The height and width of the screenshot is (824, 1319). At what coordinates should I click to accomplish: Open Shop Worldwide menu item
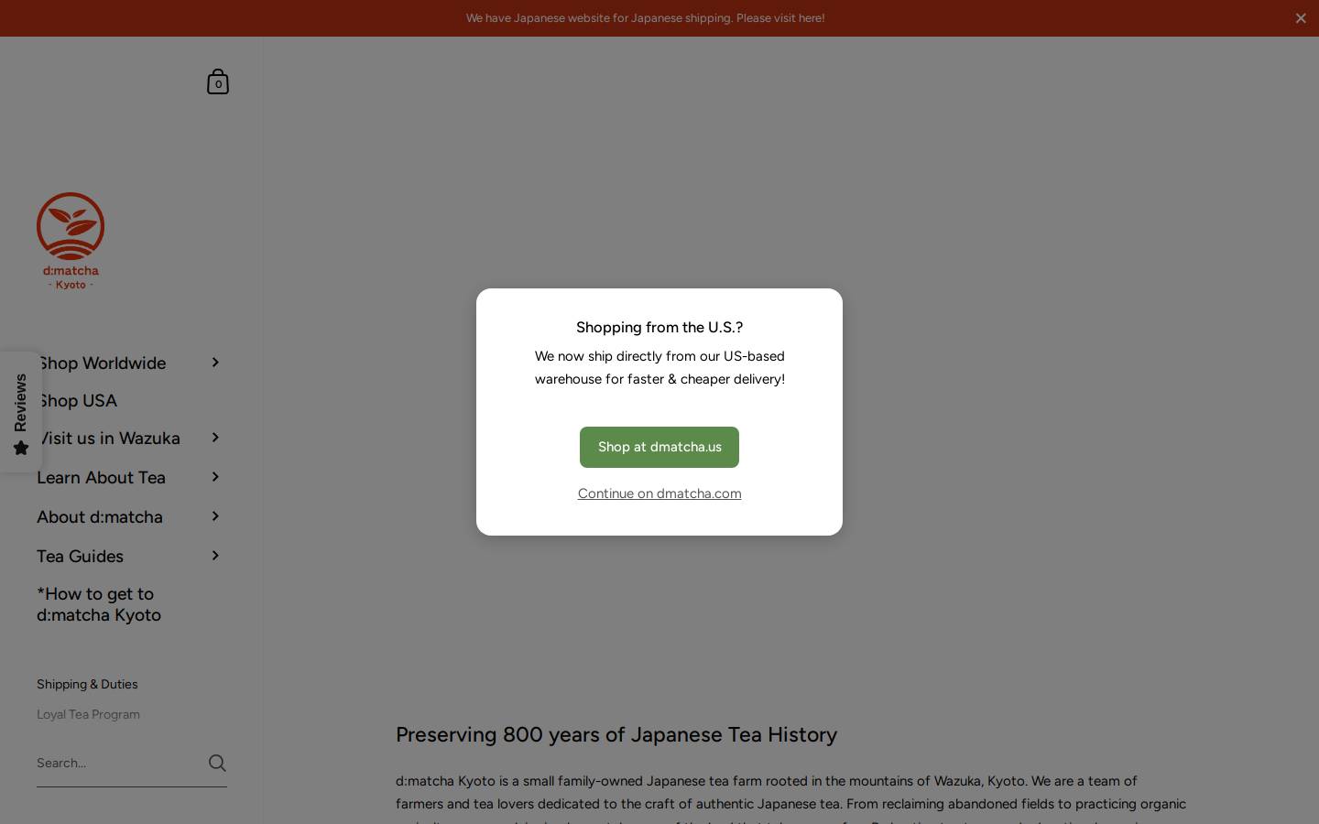102,363
